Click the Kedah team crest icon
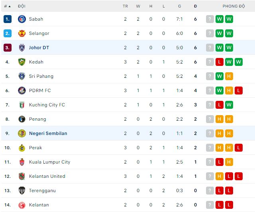The image size is (255, 212). click(x=22, y=62)
